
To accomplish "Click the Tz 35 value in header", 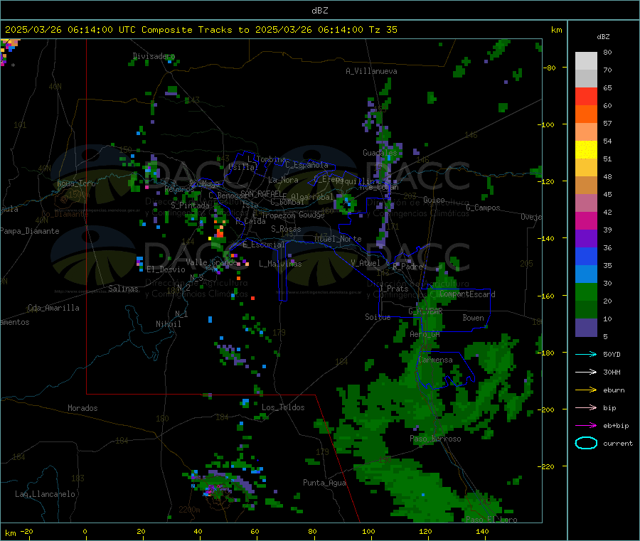I will tap(383, 30).
